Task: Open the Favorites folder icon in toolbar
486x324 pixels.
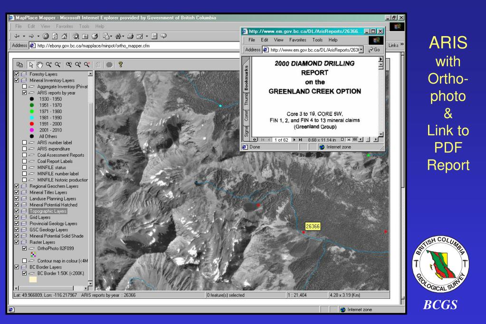Action: [x=85, y=36]
